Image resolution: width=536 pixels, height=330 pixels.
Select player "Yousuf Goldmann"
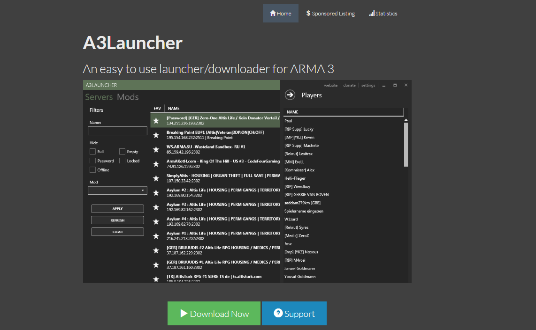tap(300, 277)
